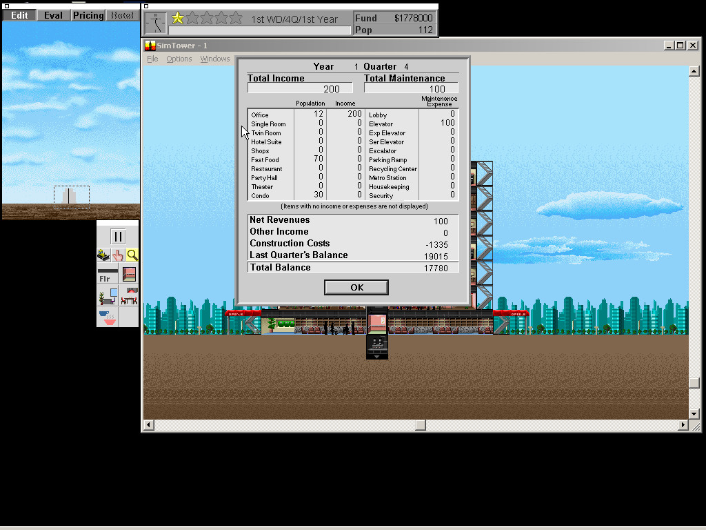Click the Net Revenues line
The image size is (706, 530).
coord(353,220)
